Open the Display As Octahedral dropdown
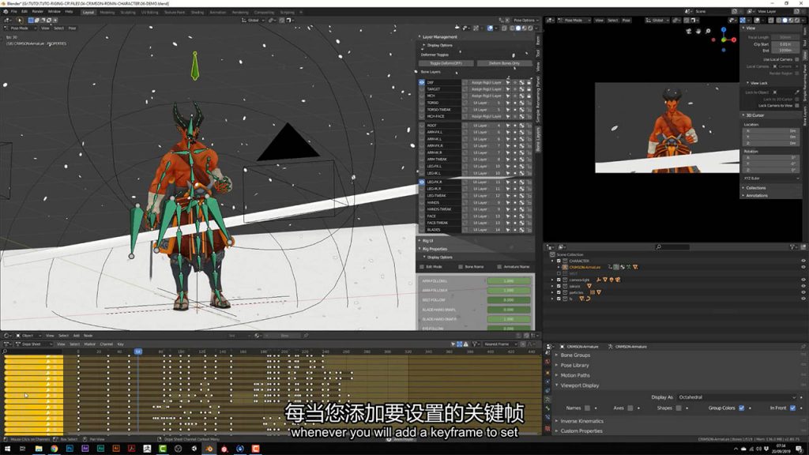Screen dimensions: 809x455 click(737, 397)
